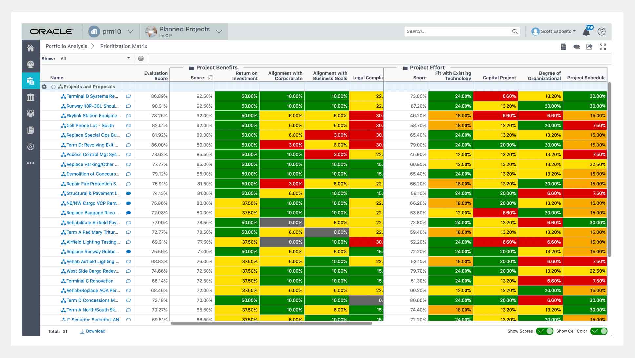This screenshot has width=635, height=358.
Task: Toggle Show Scores switch off
Action: (x=545, y=331)
